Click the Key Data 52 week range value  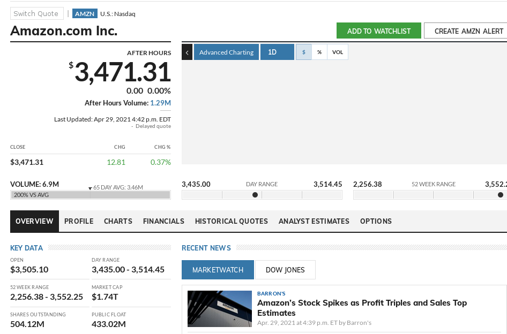(x=47, y=297)
